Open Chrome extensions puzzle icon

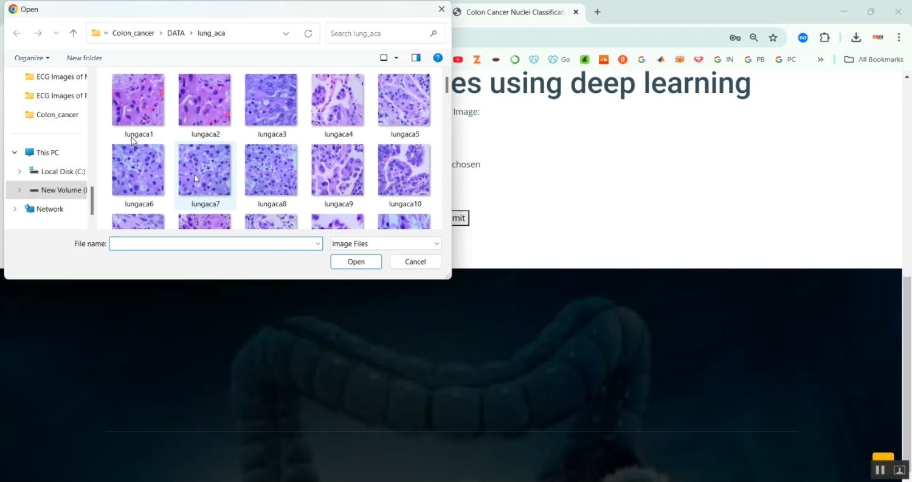click(824, 38)
